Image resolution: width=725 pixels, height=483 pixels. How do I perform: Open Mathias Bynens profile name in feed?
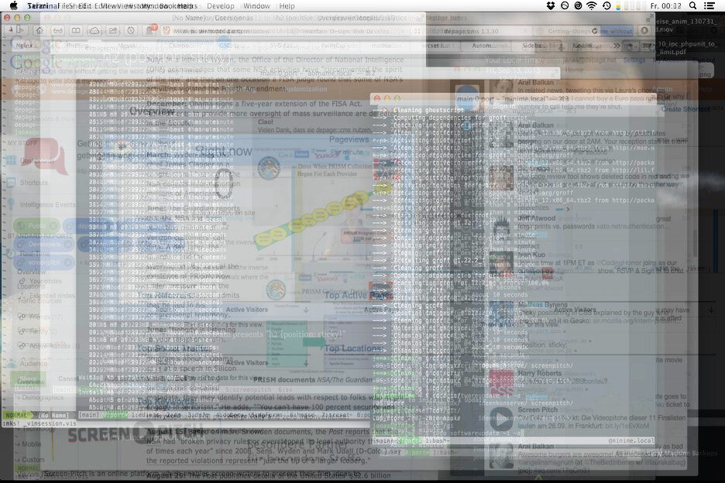(542, 305)
